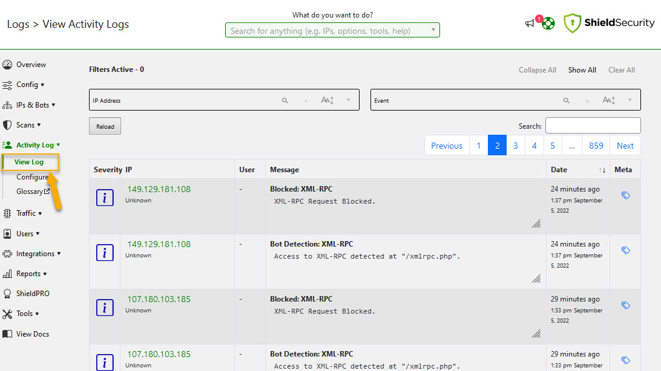This screenshot has height=371, width=661.
Task: Toggle case sensitivity in the IP Address filter
Action: pyautogui.click(x=327, y=100)
